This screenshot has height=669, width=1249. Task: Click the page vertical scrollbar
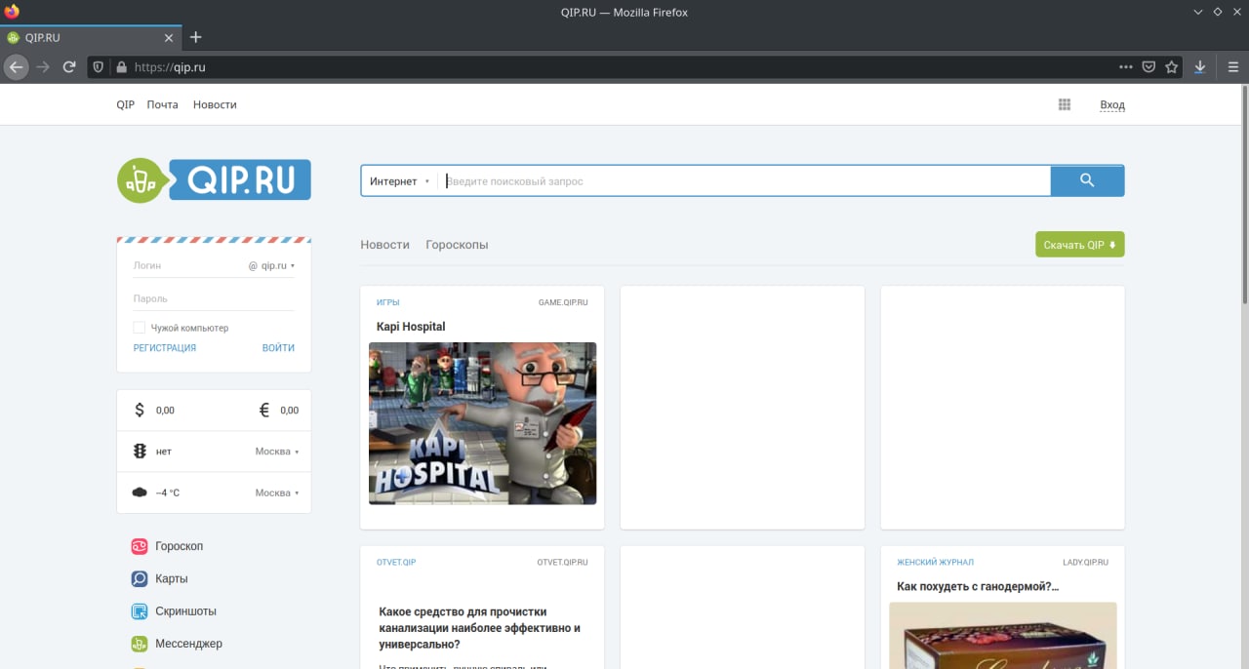1244,195
